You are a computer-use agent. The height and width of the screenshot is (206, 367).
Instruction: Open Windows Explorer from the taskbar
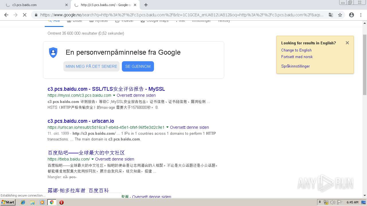(x=32, y=202)
